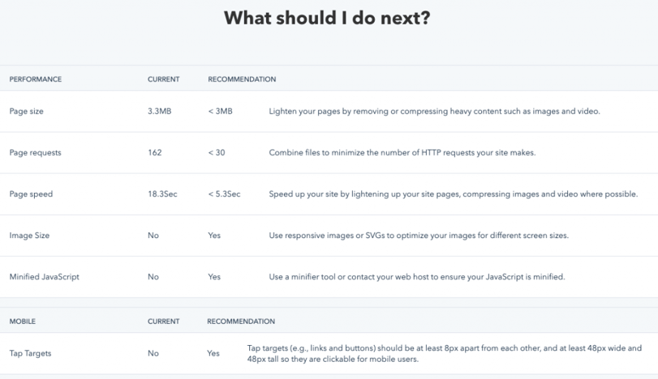Select the PERFORMANCE column header

click(35, 79)
